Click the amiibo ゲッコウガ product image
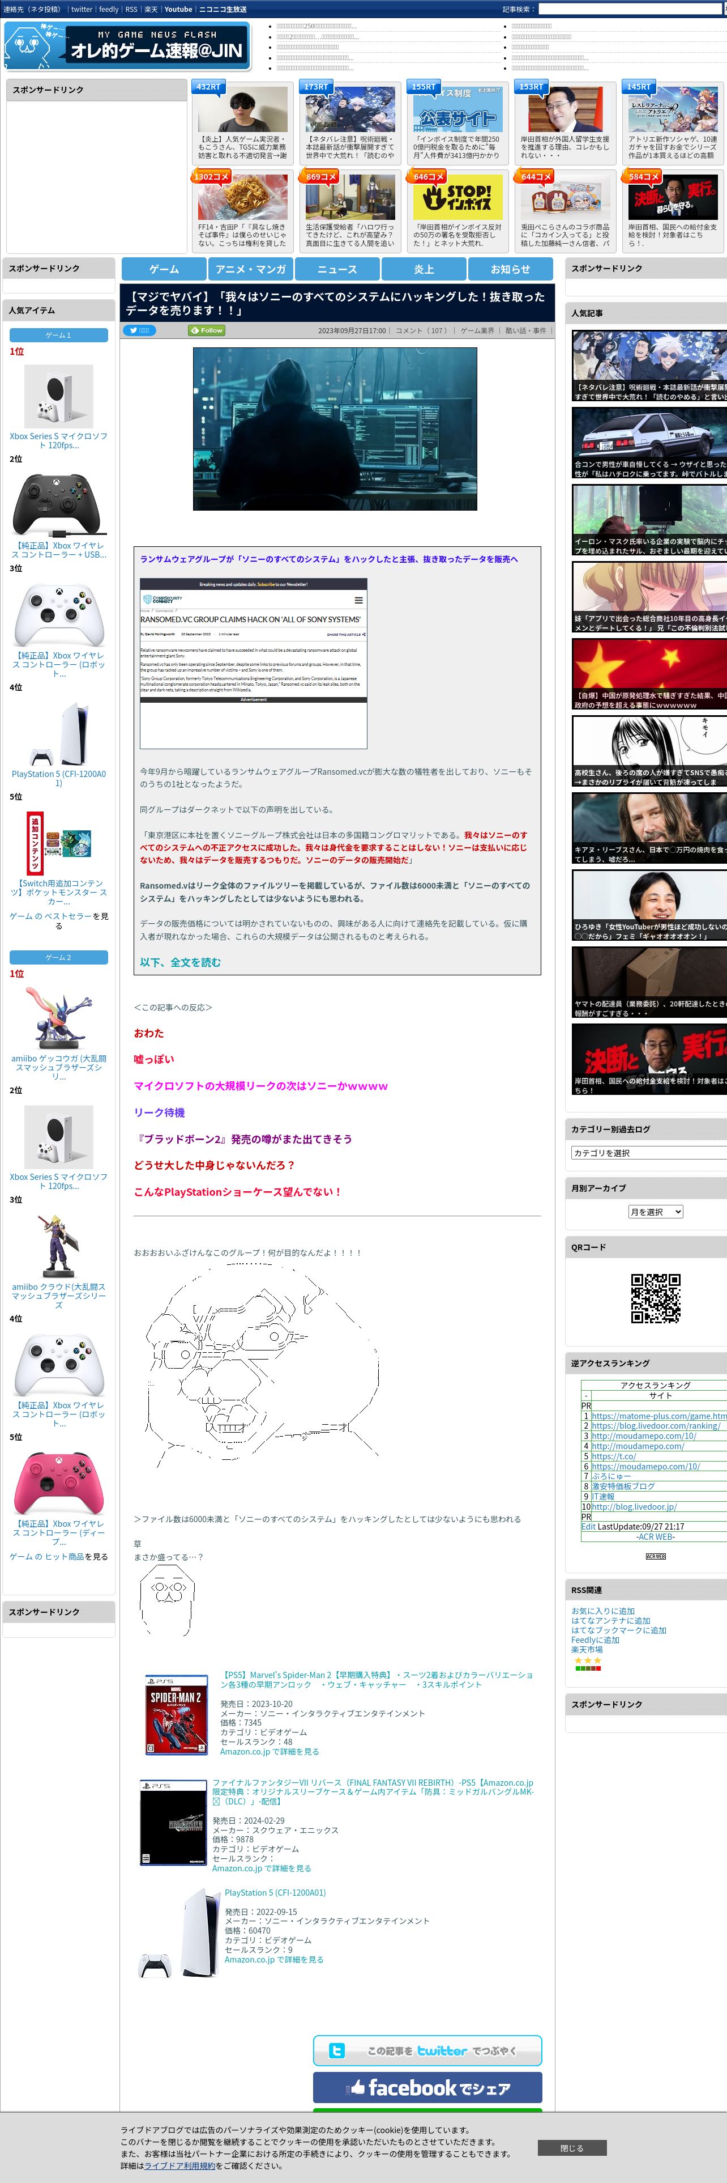 pyautogui.click(x=58, y=1018)
